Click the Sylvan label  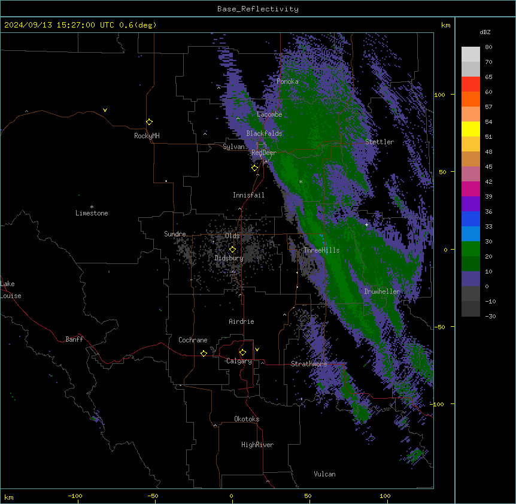tap(233, 147)
